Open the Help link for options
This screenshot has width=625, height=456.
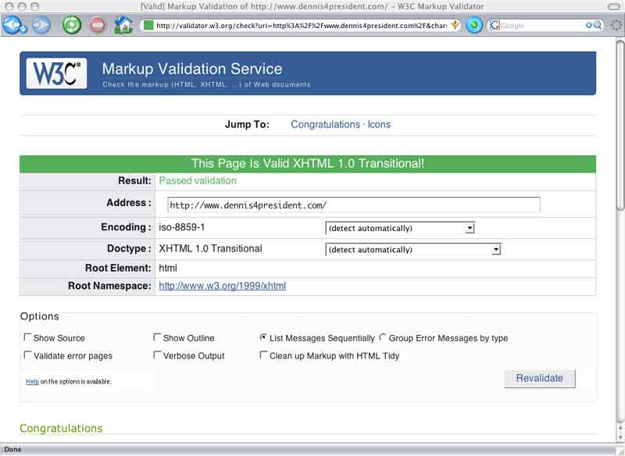[x=32, y=382]
